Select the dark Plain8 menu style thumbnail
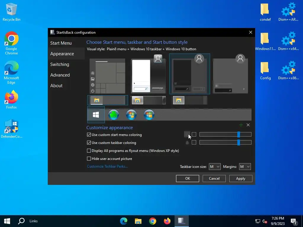The width and height of the screenshot is (303, 227). [x=190, y=74]
